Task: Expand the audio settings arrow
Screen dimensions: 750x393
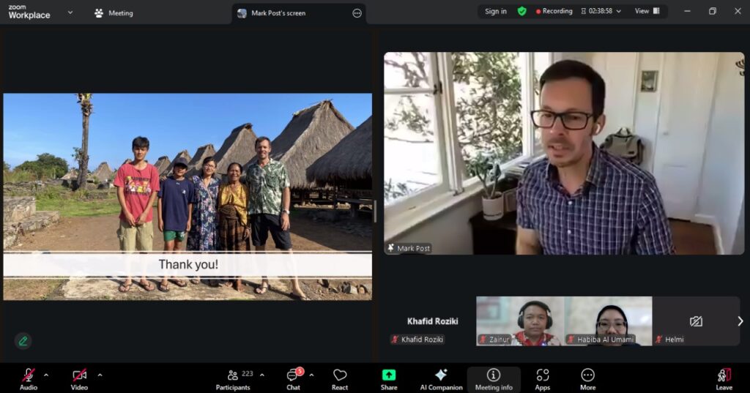Action: (46, 375)
